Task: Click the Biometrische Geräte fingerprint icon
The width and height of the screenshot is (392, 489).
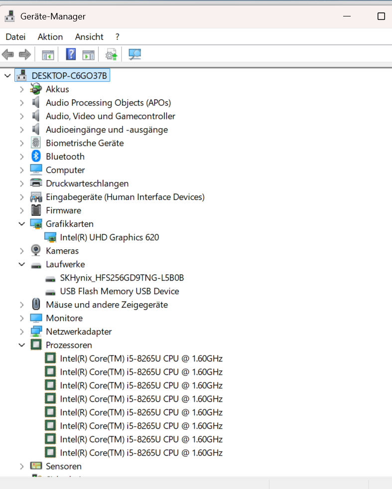Action: [x=36, y=143]
